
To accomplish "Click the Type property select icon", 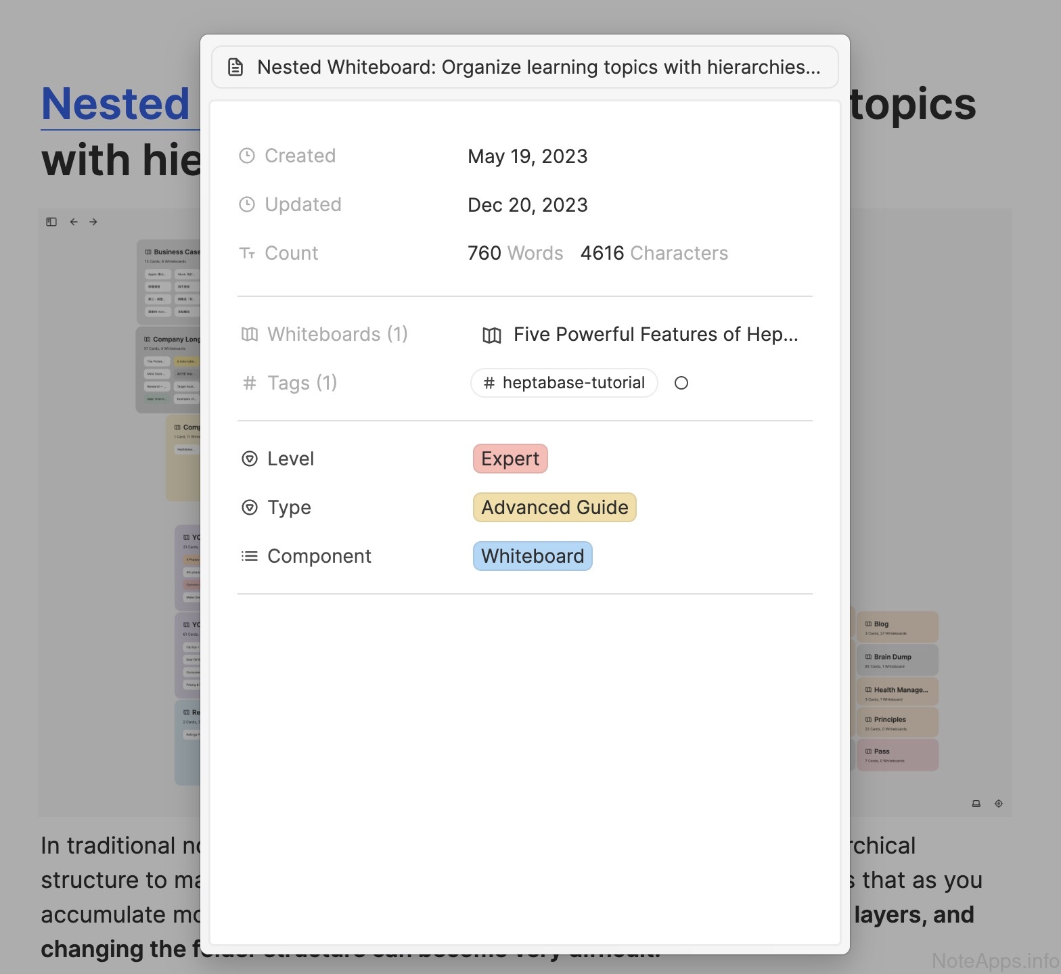I will click(x=250, y=508).
